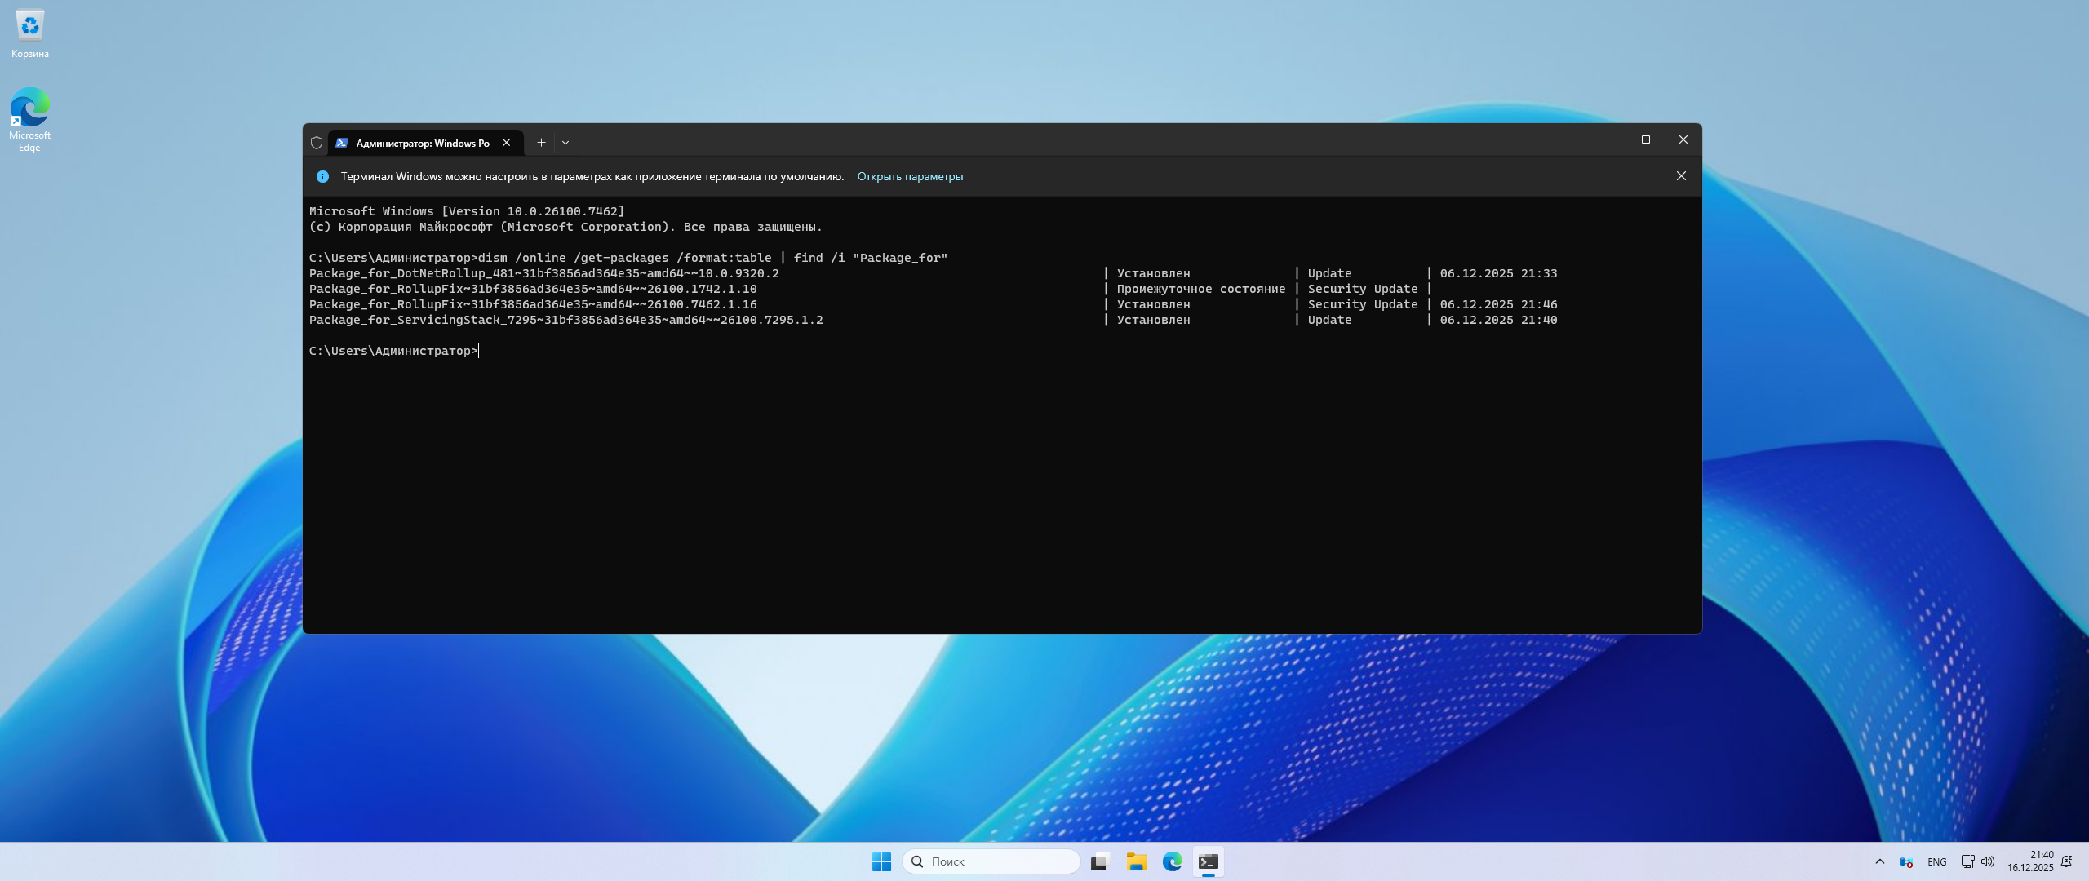
Task: Open the volume control in the system tray
Action: 1988,861
